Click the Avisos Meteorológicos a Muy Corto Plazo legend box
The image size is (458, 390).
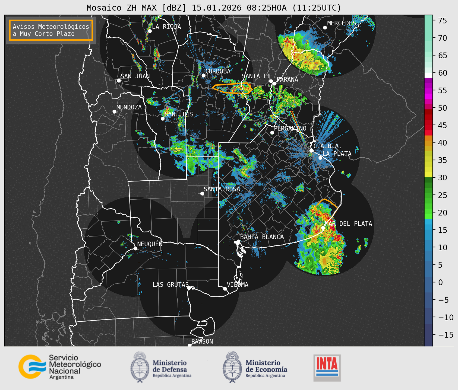pyautogui.click(x=51, y=30)
